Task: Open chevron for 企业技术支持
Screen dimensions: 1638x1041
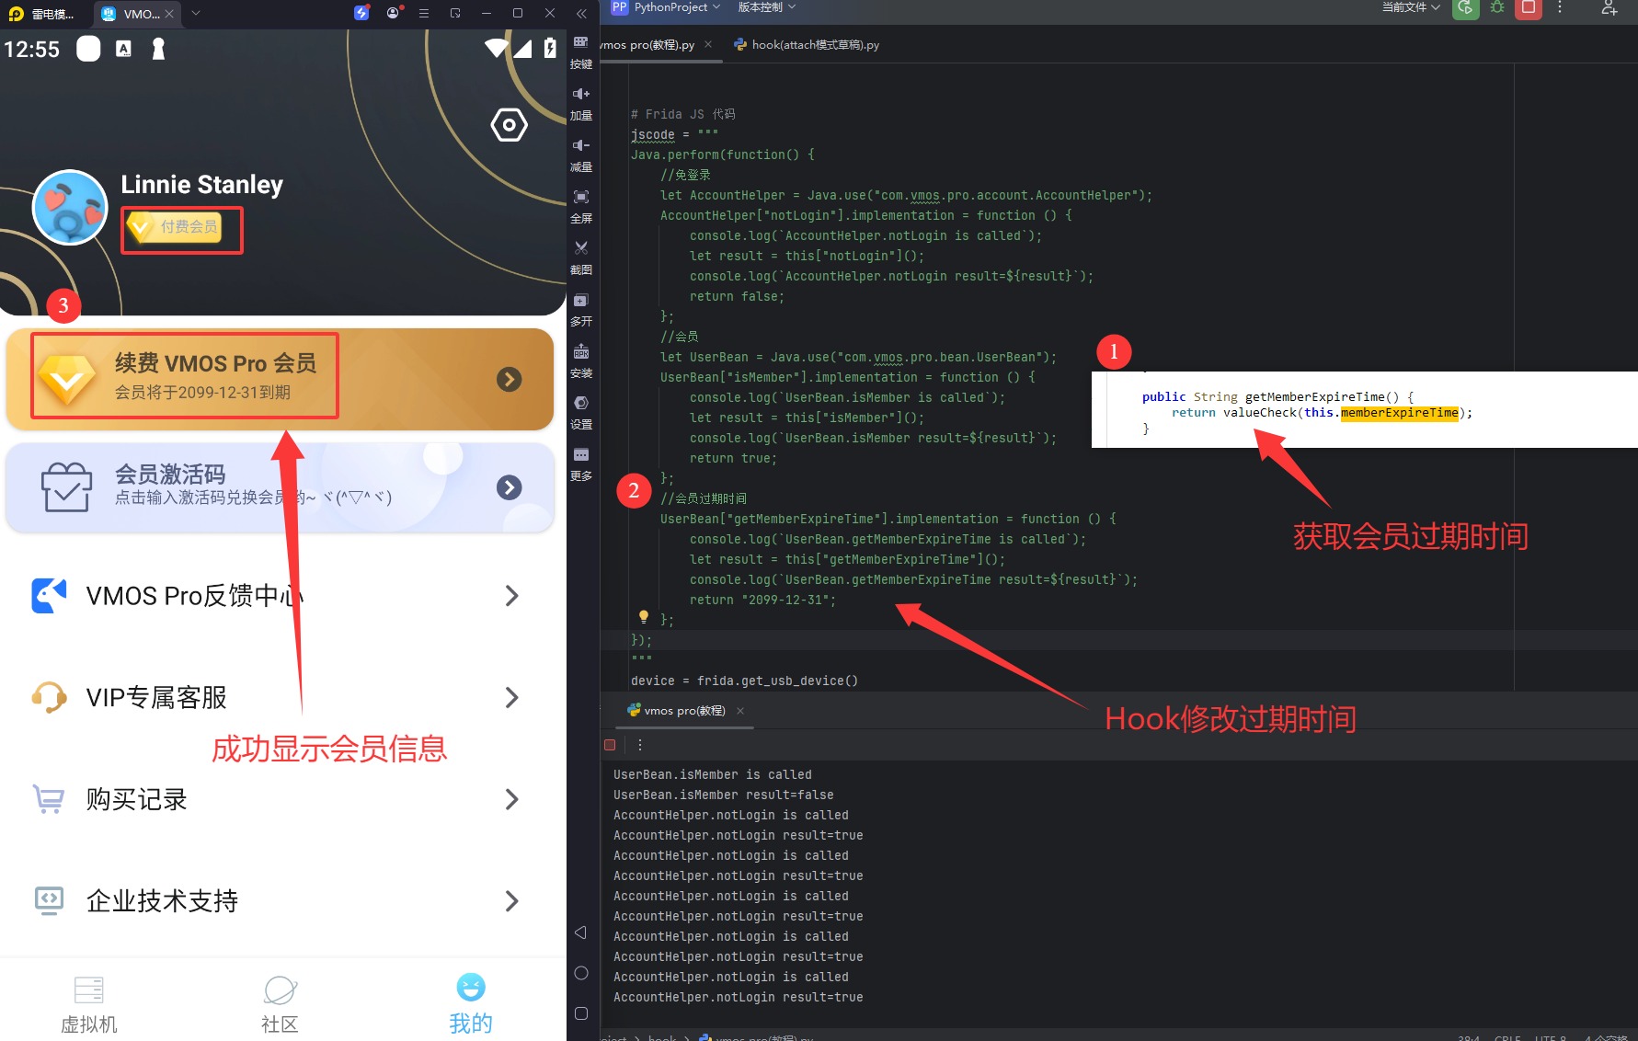Action: tap(512, 900)
